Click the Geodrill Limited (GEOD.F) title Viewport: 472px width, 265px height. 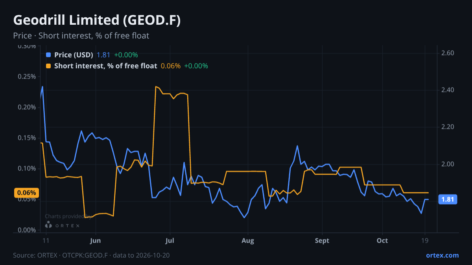97,20
